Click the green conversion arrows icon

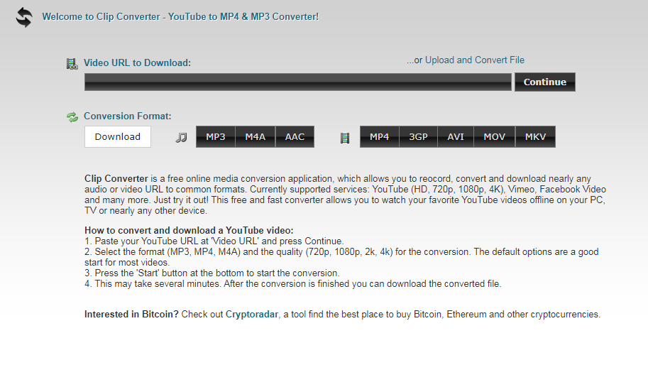72,117
